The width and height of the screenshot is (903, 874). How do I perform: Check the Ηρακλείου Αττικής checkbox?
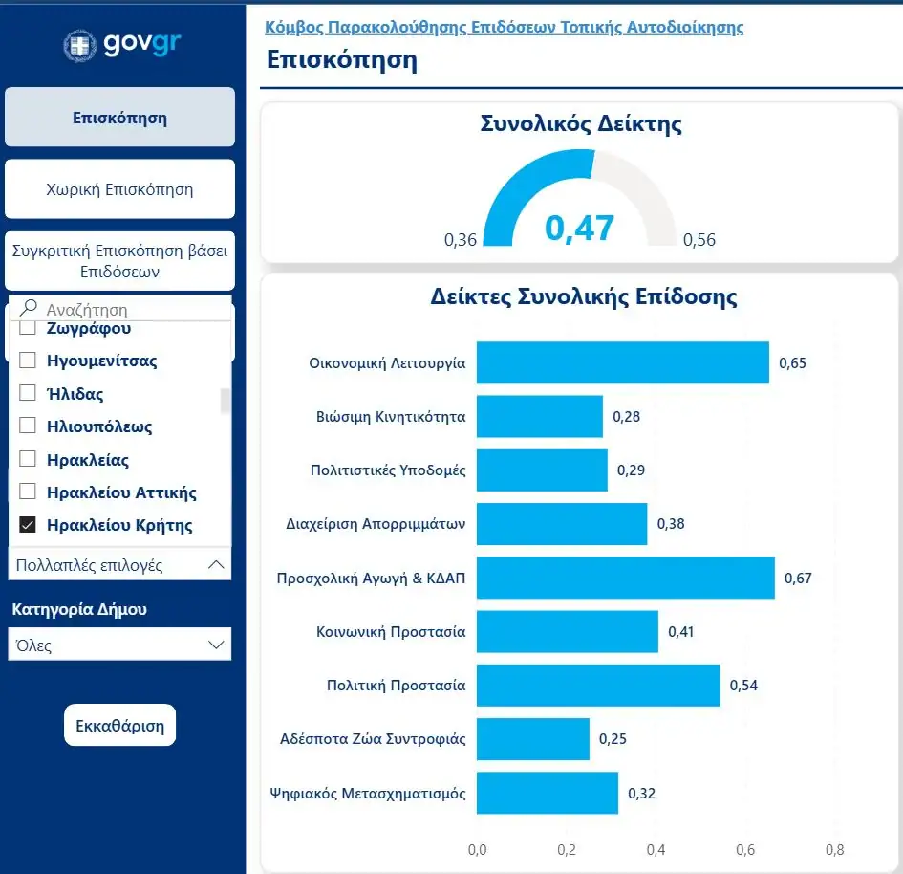(28, 492)
